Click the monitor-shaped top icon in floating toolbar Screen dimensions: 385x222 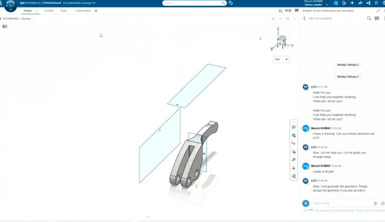point(293,127)
